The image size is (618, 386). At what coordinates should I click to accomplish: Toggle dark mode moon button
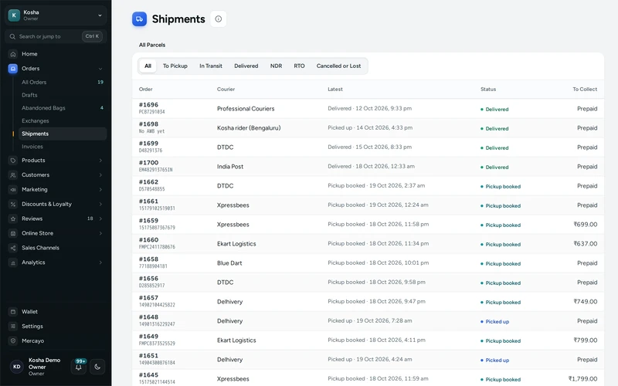pyautogui.click(x=97, y=366)
